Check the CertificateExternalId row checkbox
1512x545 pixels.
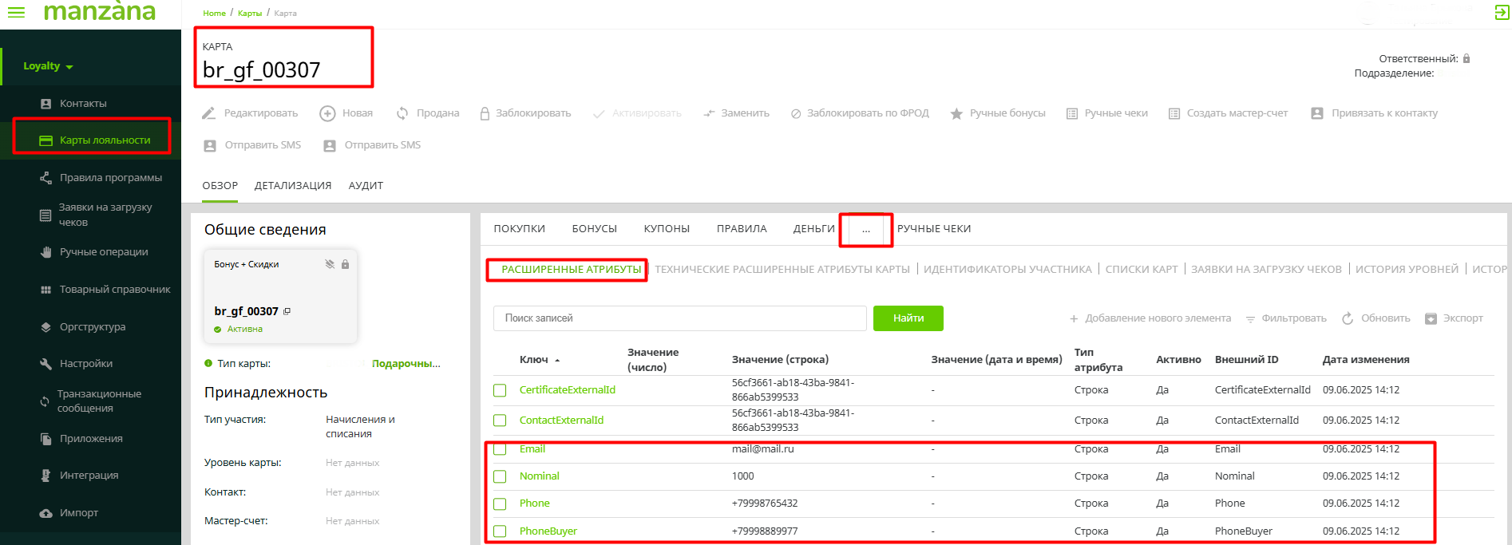pyautogui.click(x=500, y=390)
